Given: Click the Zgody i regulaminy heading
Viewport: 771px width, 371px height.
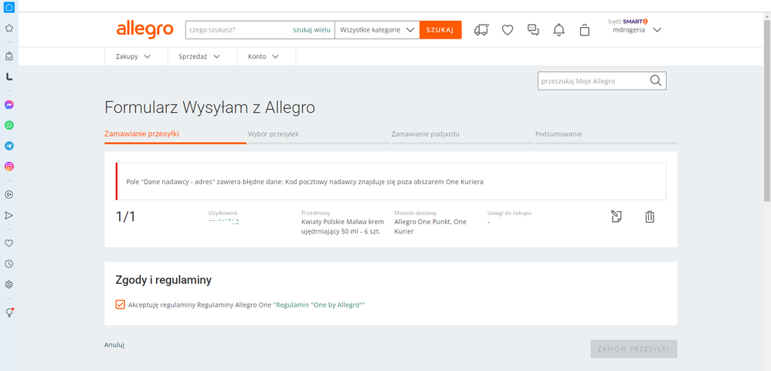Looking at the screenshot, I should [x=163, y=281].
